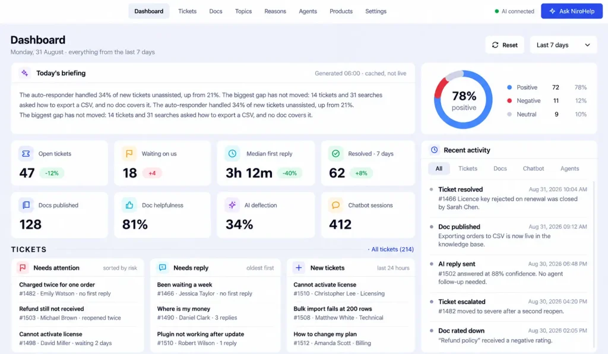Image resolution: width=608 pixels, height=354 pixels.
Task: Open ticket Refund still not received
Action: (x=78, y=313)
